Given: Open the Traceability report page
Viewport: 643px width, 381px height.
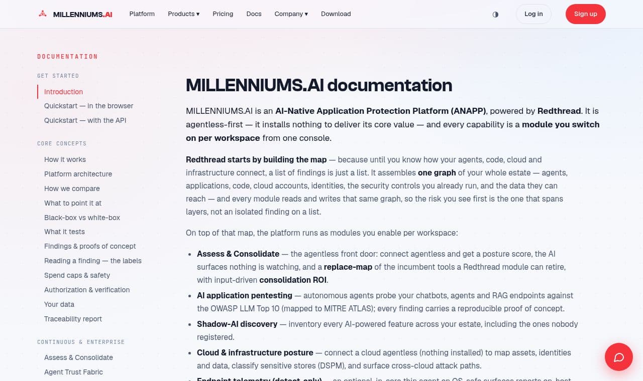Looking at the screenshot, I should tap(73, 319).
